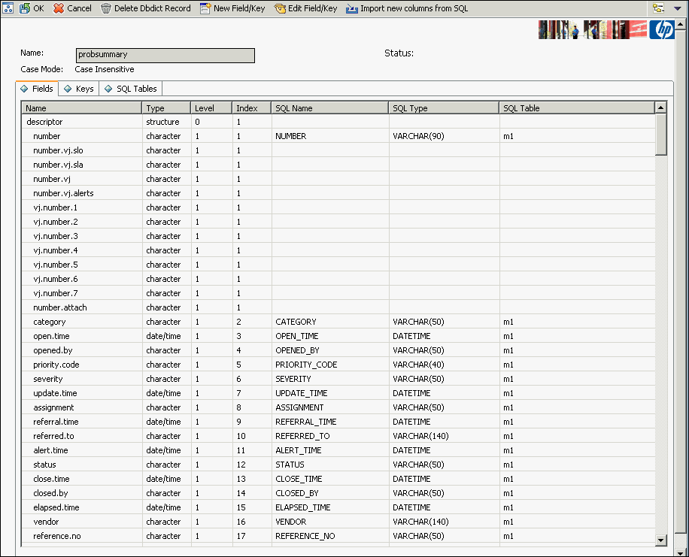Image resolution: width=689 pixels, height=557 pixels.
Task: Open the dropdown arrow beside the rightmost toolbar icon
Action: tap(677, 8)
